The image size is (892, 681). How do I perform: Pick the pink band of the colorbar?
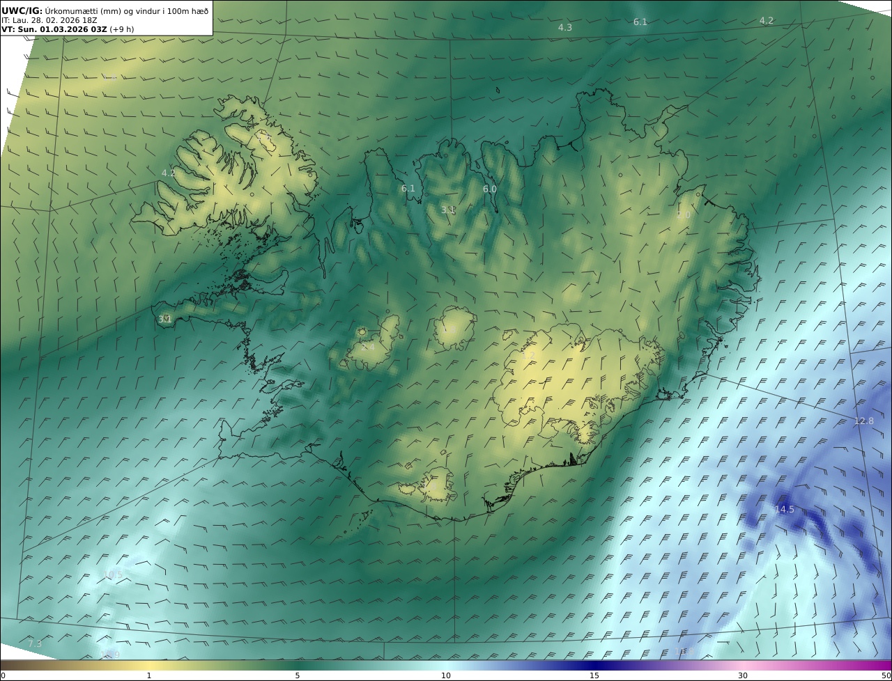tap(743, 666)
